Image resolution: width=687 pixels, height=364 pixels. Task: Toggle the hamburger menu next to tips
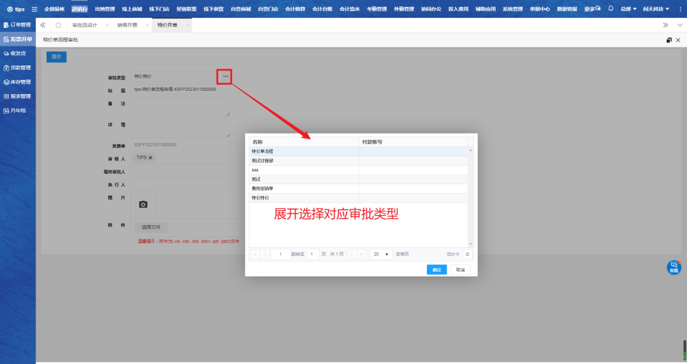[34, 9]
